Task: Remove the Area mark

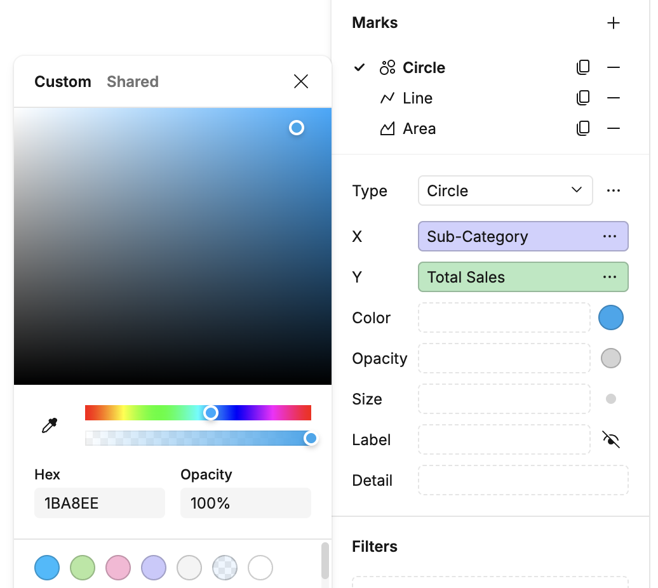Action: pos(613,128)
